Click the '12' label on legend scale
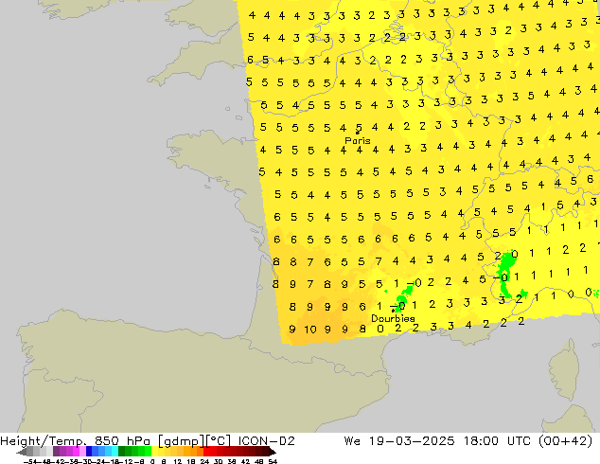The image size is (600, 464). click(x=177, y=461)
